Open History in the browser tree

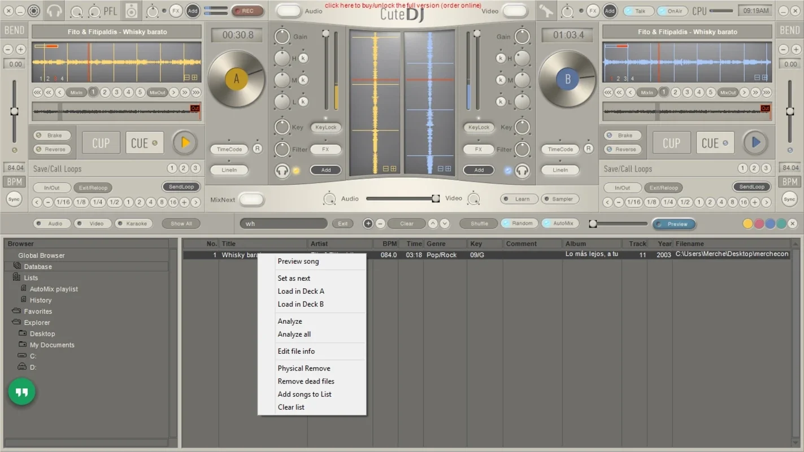click(41, 300)
